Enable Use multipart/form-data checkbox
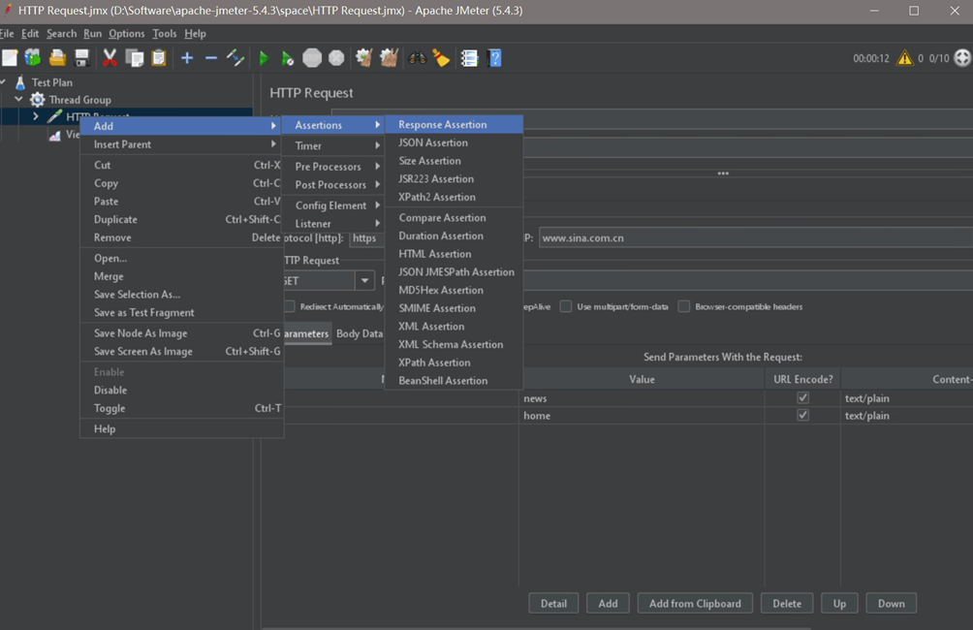This screenshot has height=630, width=973. click(566, 307)
